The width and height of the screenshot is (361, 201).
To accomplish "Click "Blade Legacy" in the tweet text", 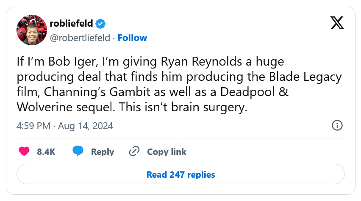I will coord(305,77).
